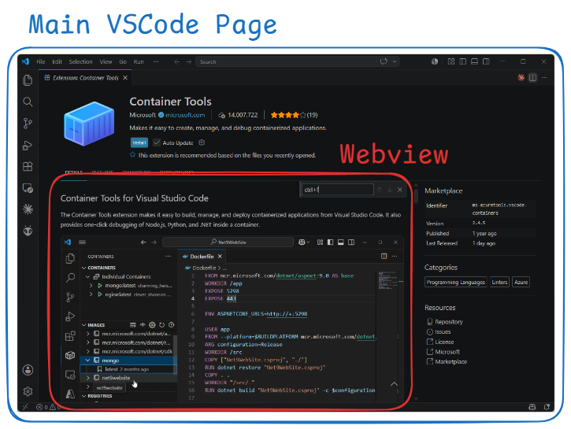Viewport: 571px width, 429px height.
Task: Toggle the secondary side bar visibility
Action: pyautogui.click(x=486, y=61)
